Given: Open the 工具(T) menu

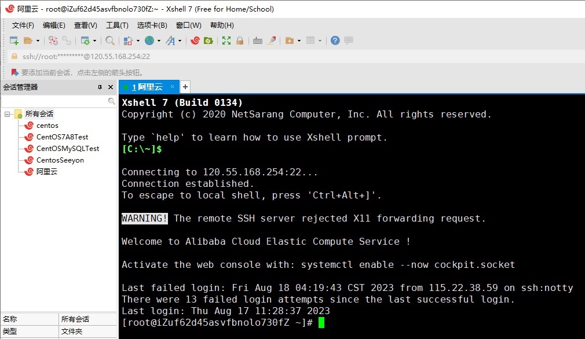Looking at the screenshot, I should click(117, 25).
